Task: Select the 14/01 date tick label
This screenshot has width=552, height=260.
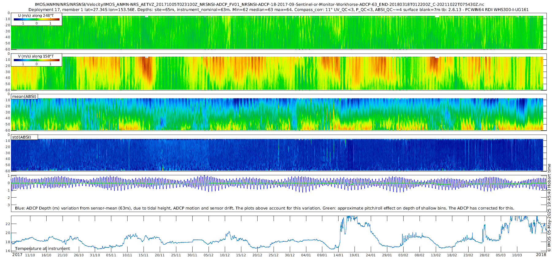Action: [338, 255]
